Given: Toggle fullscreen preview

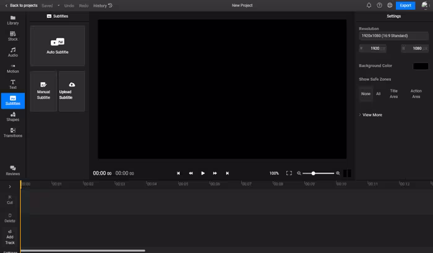Looking at the screenshot, I should pos(289,173).
